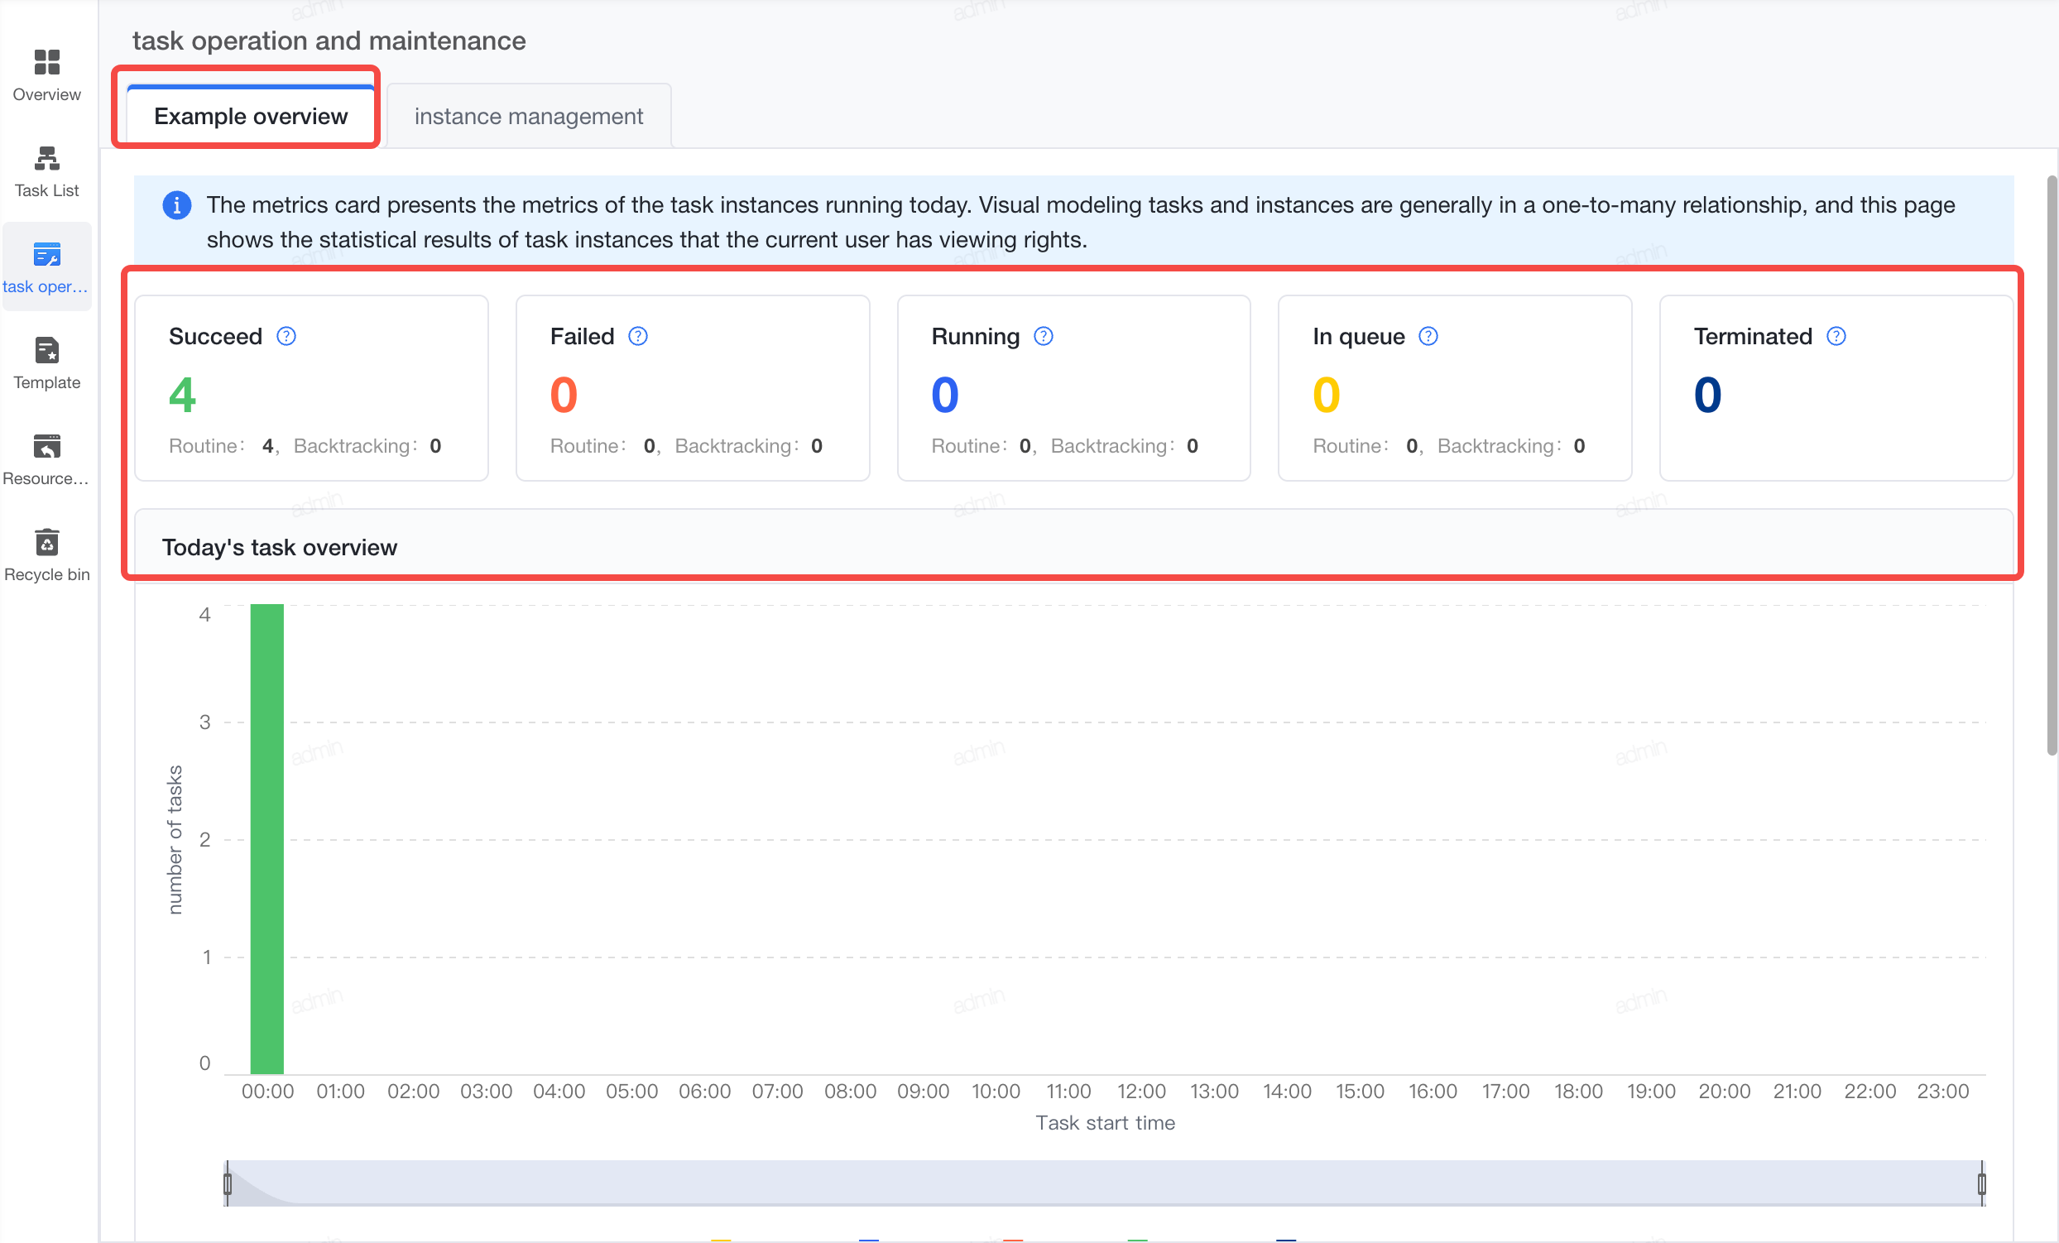This screenshot has width=2059, height=1243.
Task: Click the page vertical scrollbar
Action: [2052, 464]
